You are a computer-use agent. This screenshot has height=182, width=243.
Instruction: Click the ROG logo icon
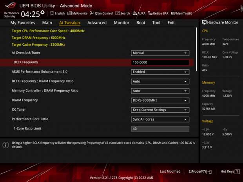tap(10, 5)
